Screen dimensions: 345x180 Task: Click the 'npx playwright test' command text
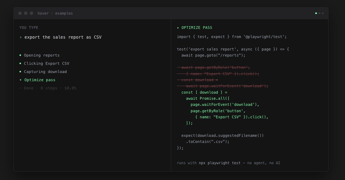tap(220, 163)
